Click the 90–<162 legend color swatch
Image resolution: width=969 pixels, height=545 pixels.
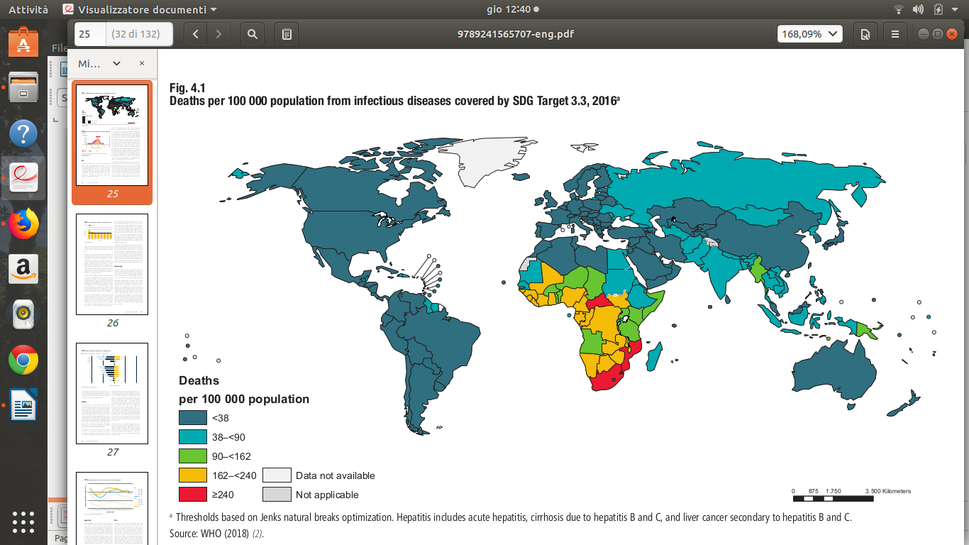point(192,456)
